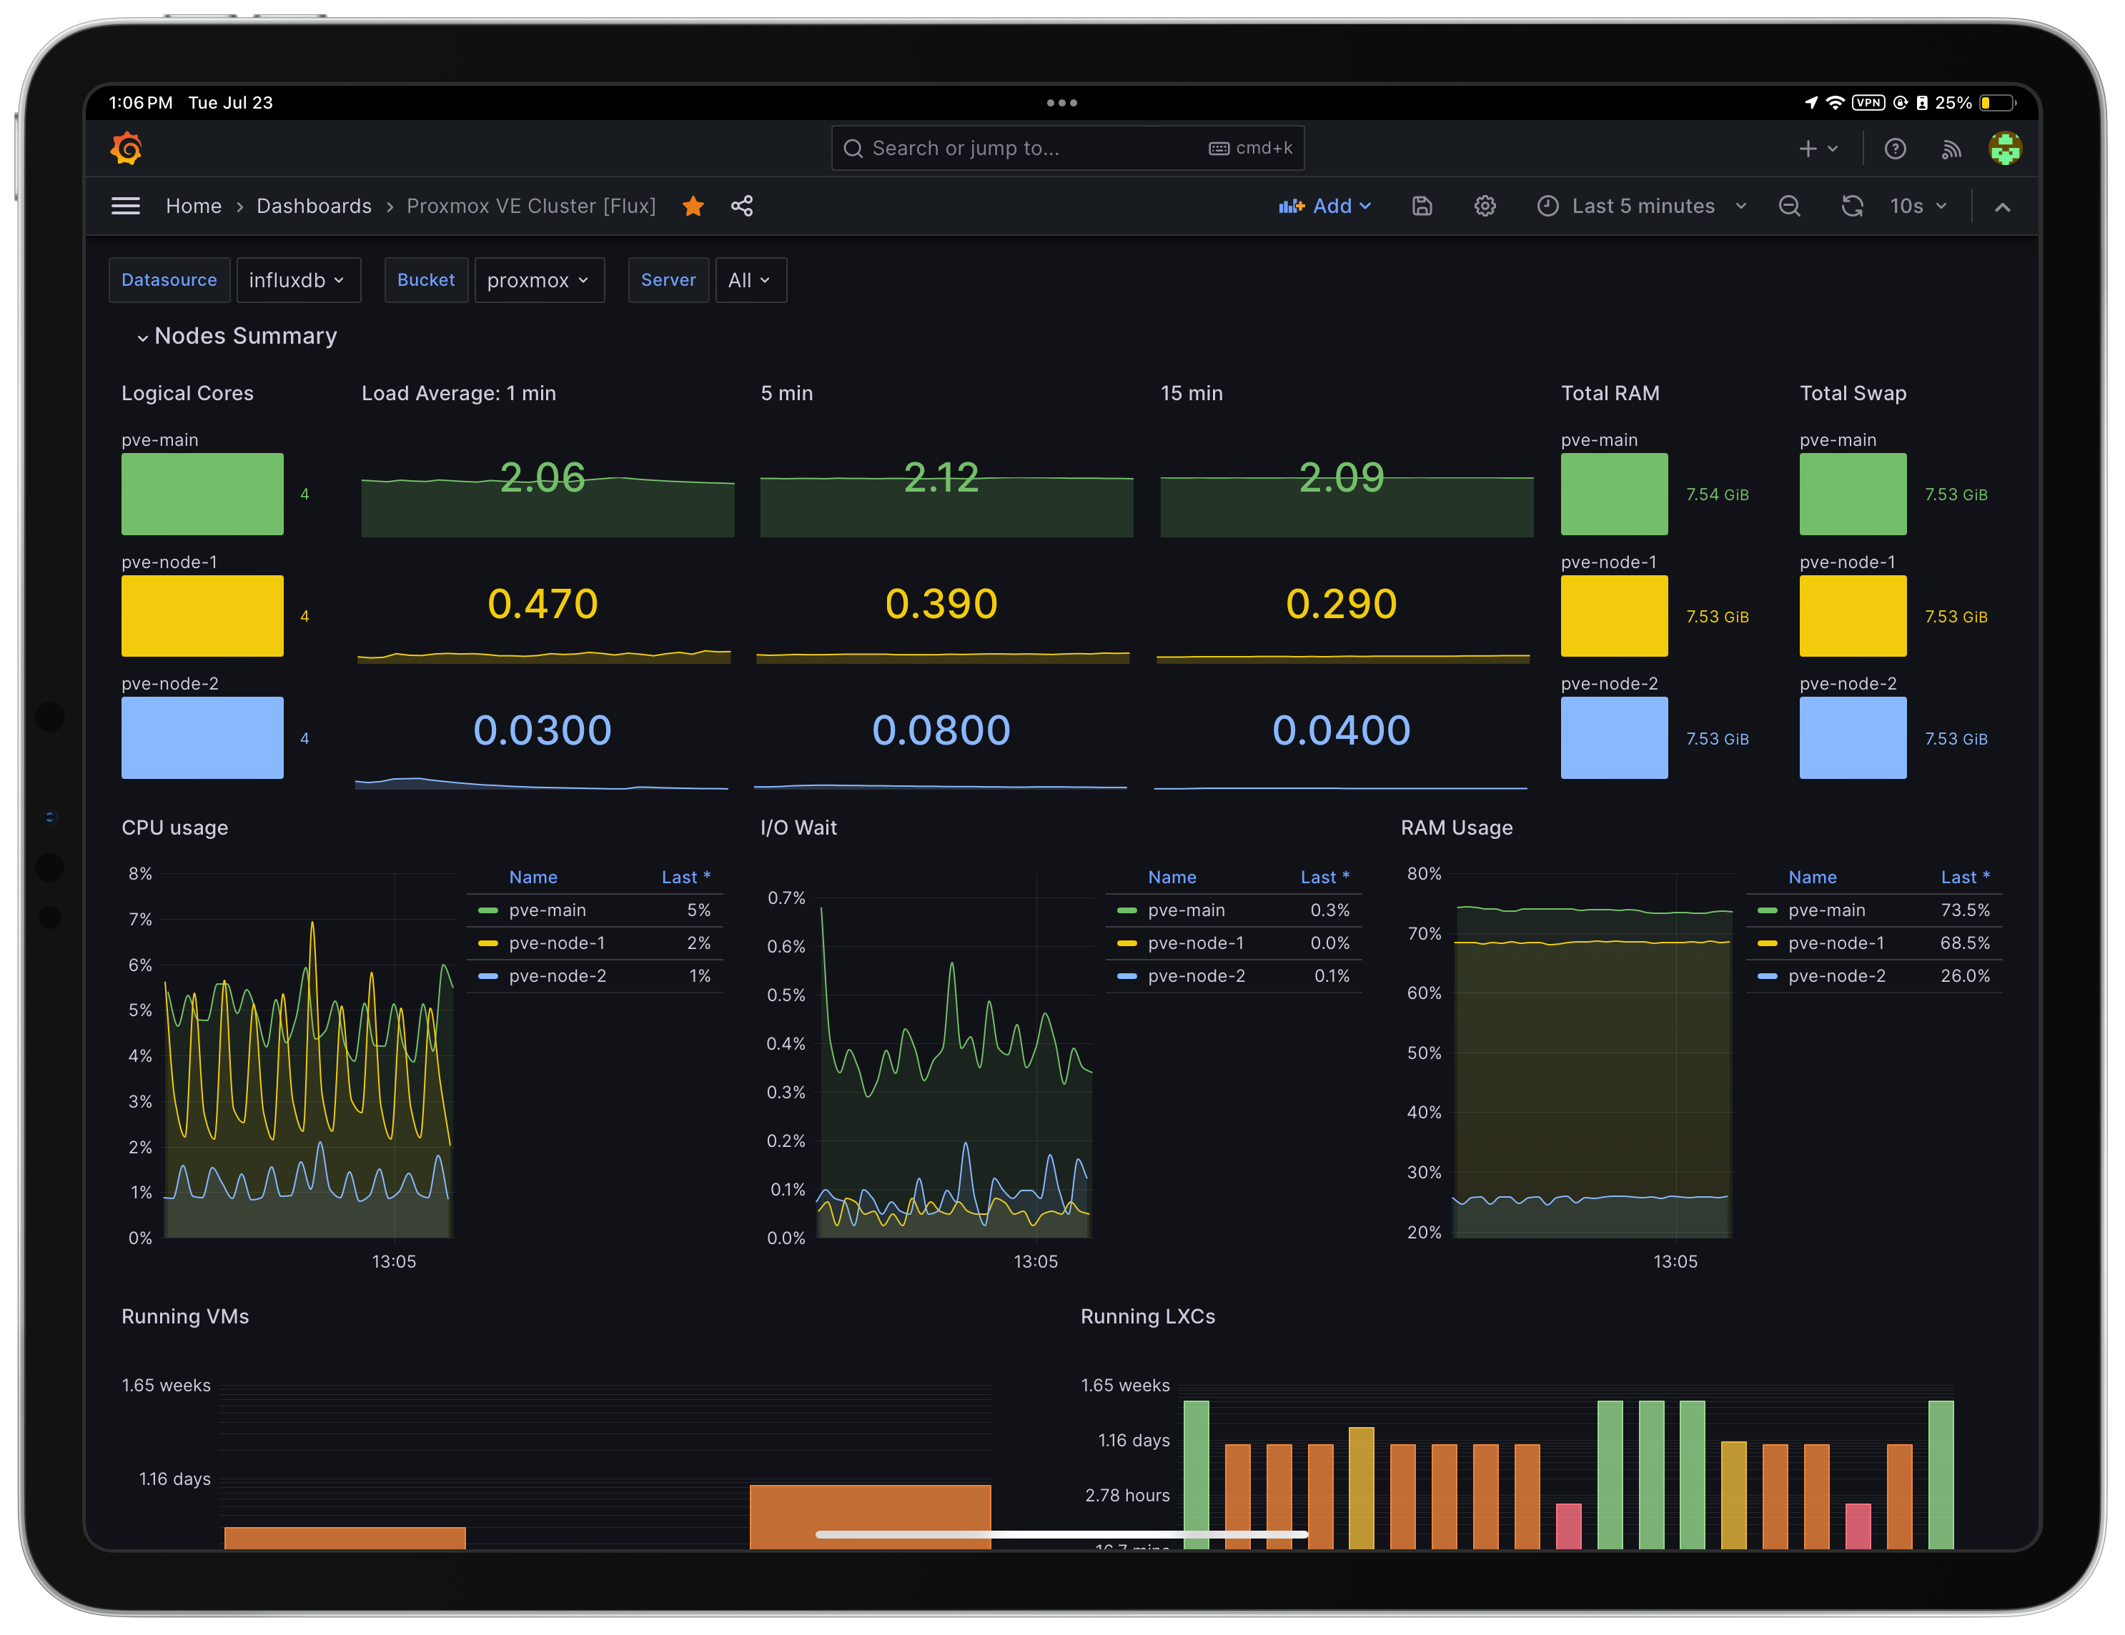This screenshot has height=1635, width=2125.
Task: Tap the Wi-Fi status icon
Action: click(x=1835, y=102)
